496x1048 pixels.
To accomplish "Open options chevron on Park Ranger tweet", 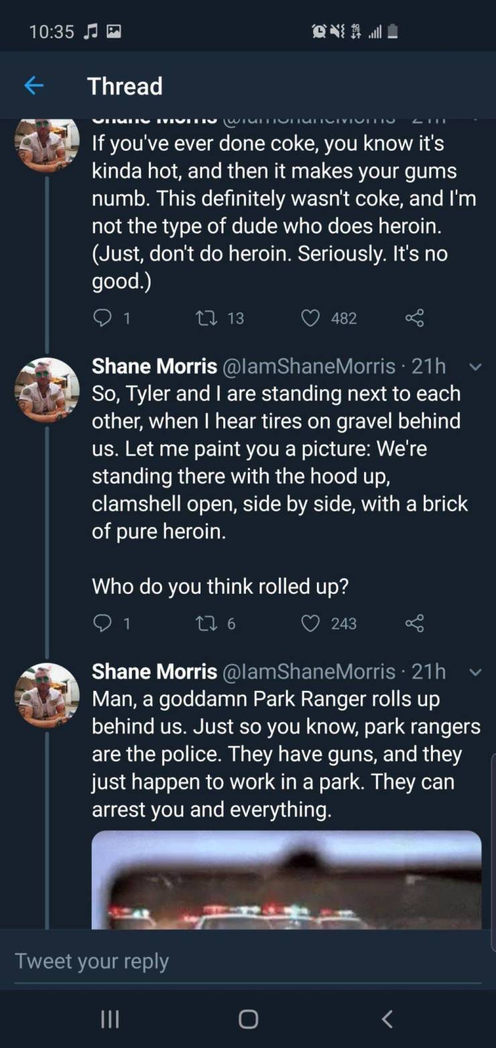I will point(475,672).
